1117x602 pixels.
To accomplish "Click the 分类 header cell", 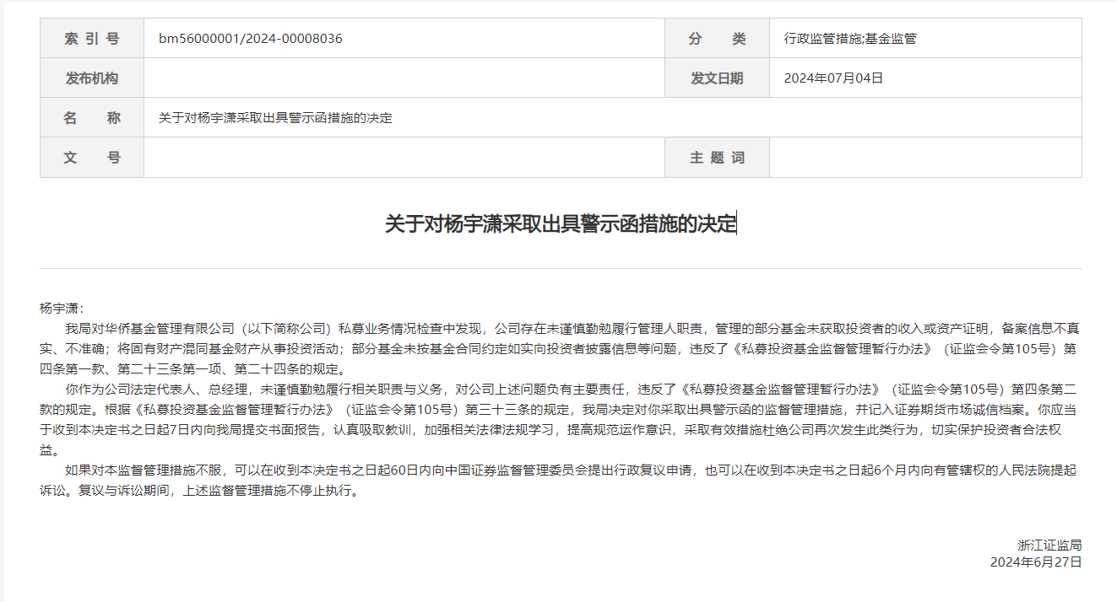I will point(717,39).
